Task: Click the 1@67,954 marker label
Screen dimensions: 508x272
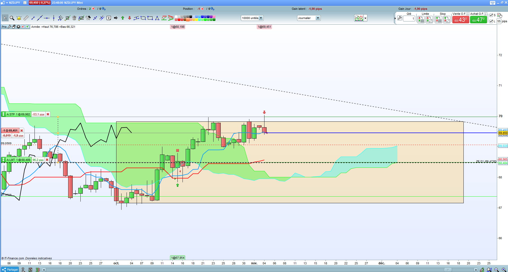Action: pyautogui.click(x=178, y=258)
